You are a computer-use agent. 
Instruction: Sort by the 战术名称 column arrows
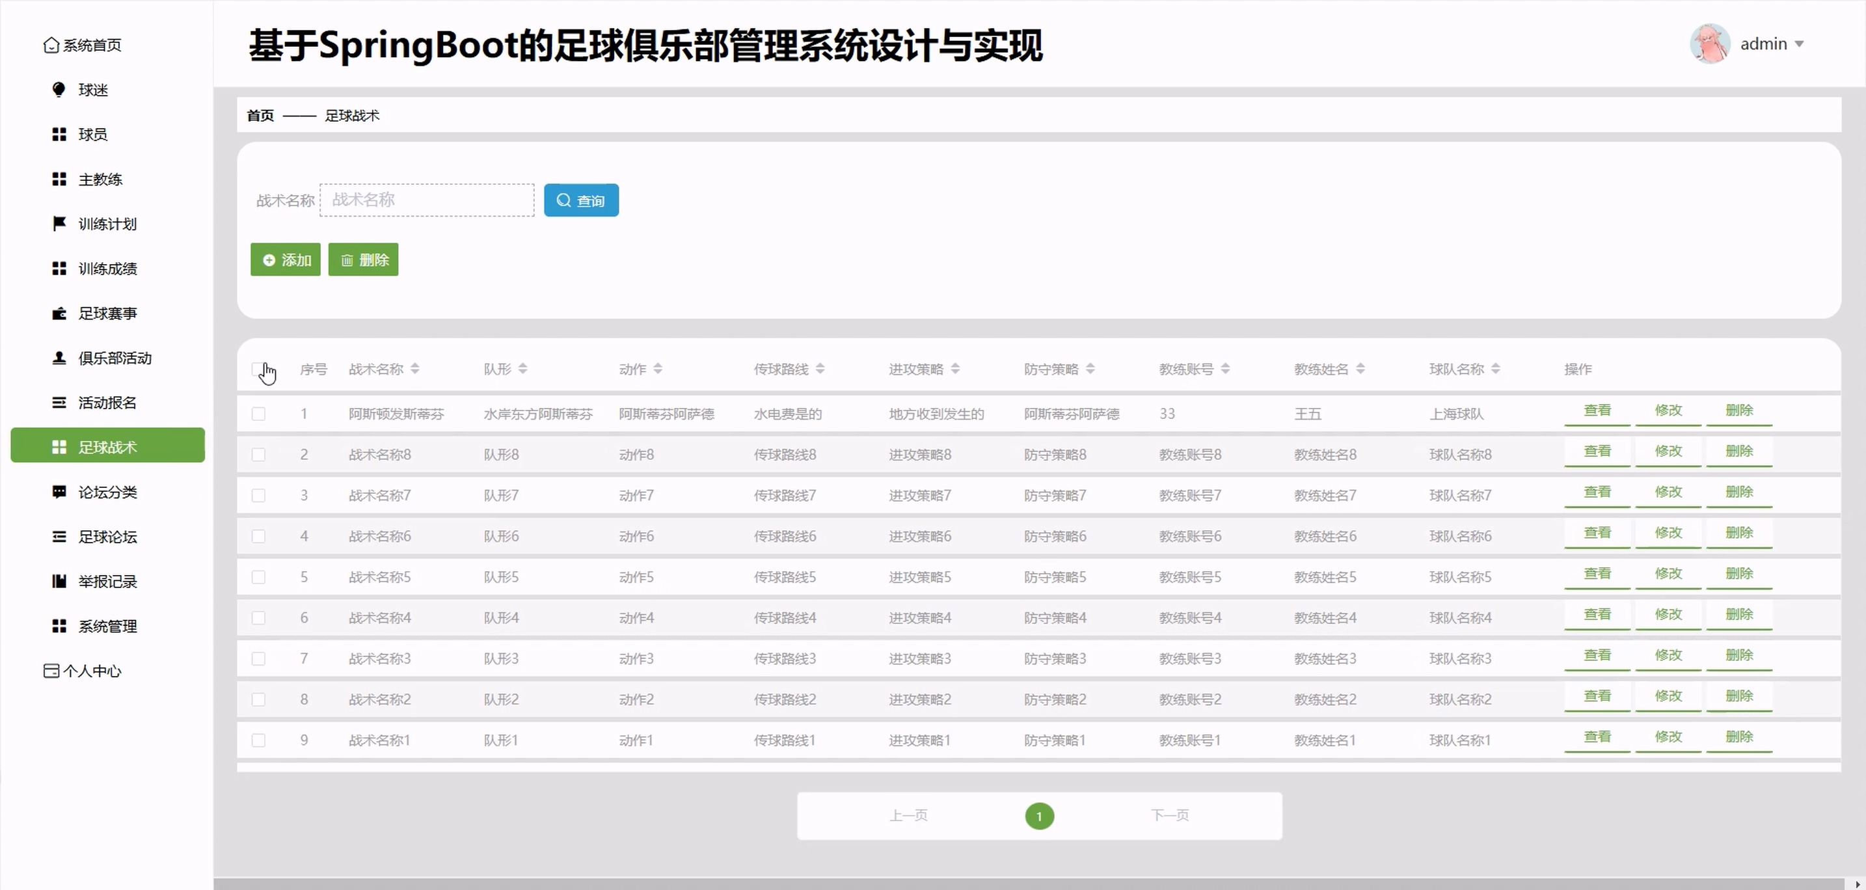(x=415, y=370)
